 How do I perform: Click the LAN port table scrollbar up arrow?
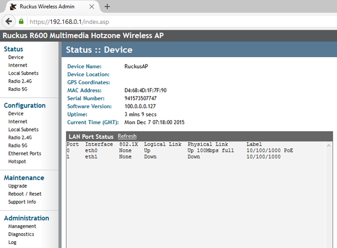pos(329,146)
